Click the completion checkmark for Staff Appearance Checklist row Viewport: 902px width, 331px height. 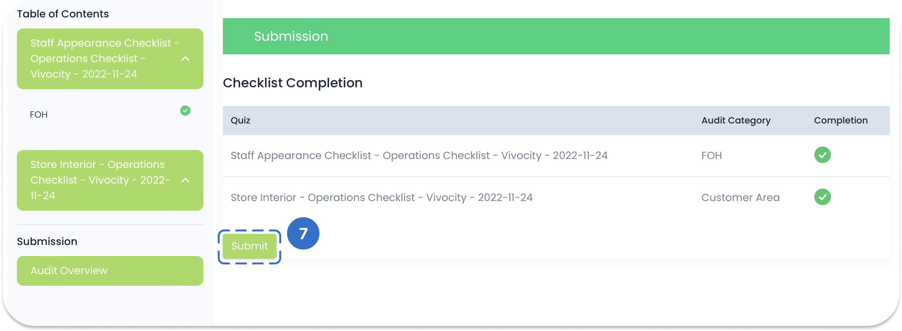click(x=823, y=155)
